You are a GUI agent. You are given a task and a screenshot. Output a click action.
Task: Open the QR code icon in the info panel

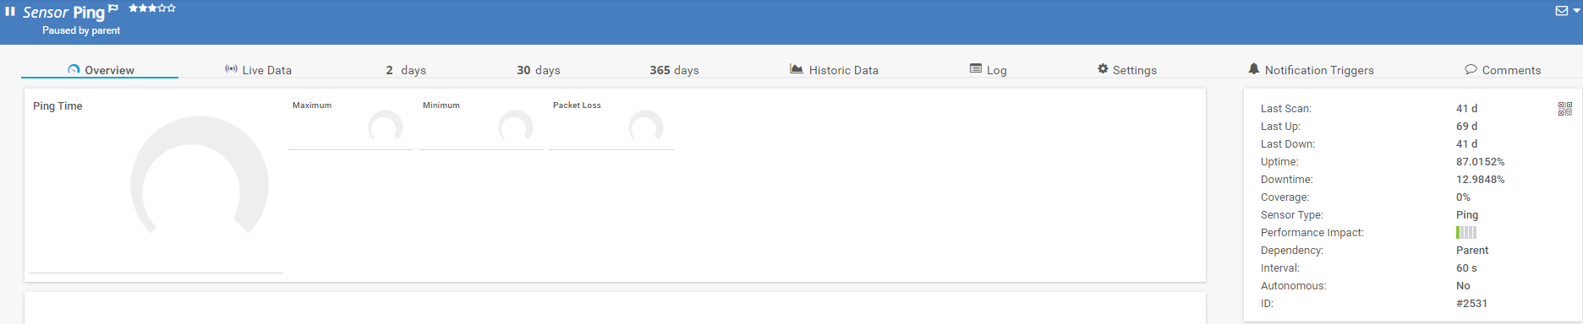tap(1565, 109)
